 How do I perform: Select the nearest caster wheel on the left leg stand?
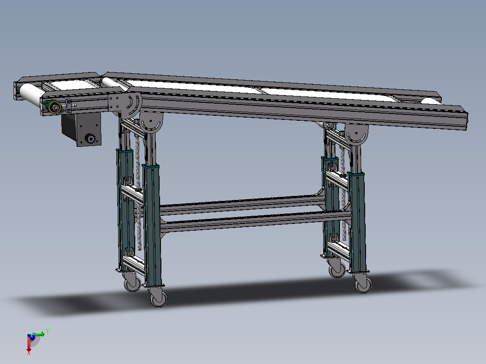(158, 298)
